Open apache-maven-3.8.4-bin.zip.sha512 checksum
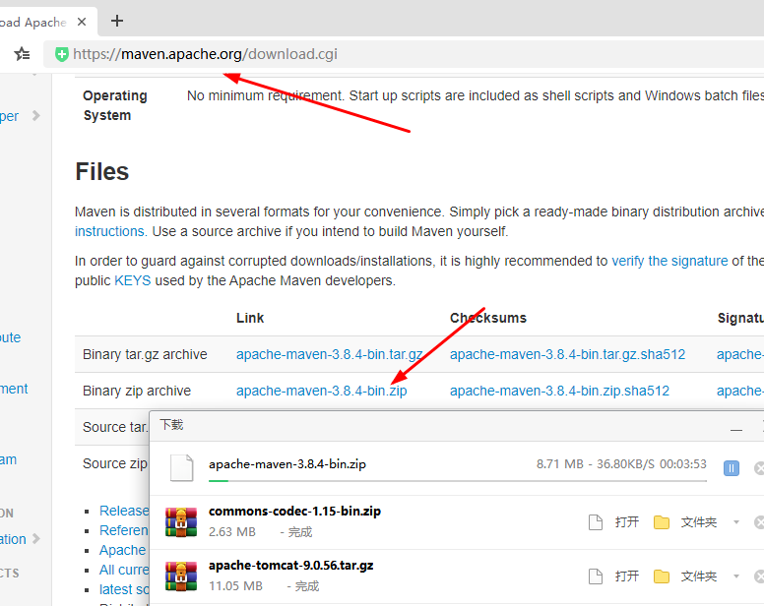764x606 pixels. tap(559, 391)
